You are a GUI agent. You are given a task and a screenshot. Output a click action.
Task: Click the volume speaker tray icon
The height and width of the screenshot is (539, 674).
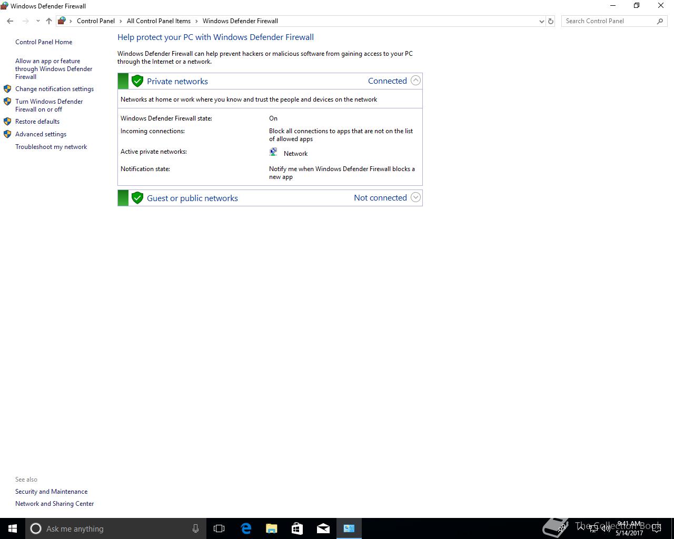click(606, 528)
